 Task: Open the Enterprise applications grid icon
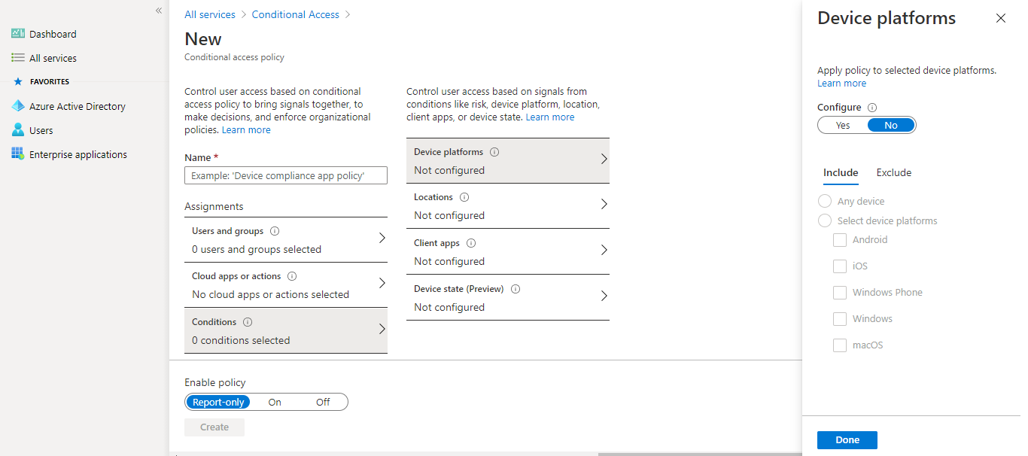(18, 154)
